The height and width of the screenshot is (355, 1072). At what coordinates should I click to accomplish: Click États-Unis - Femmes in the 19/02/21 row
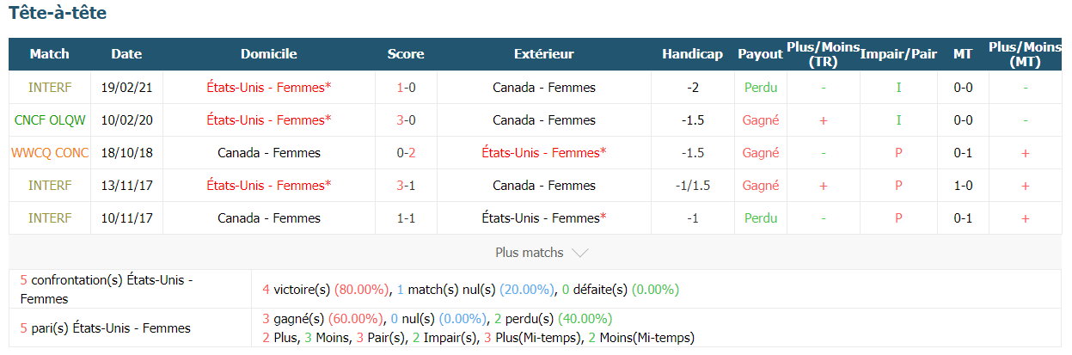tap(269, 88)
